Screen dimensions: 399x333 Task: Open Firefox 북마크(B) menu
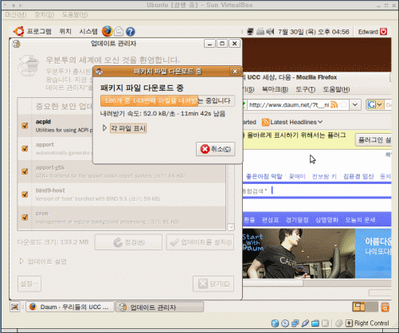275,89
